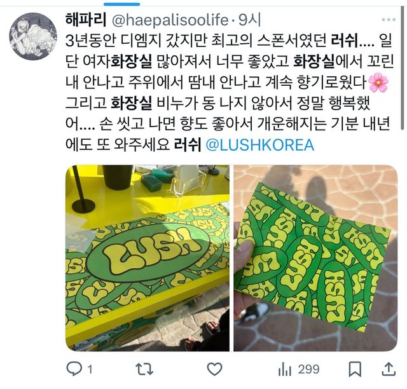Viewport: 407px width, 389px height.
Task: Click the first line of tweet text starting with 3년동안
Action: [x=229, y=41]
